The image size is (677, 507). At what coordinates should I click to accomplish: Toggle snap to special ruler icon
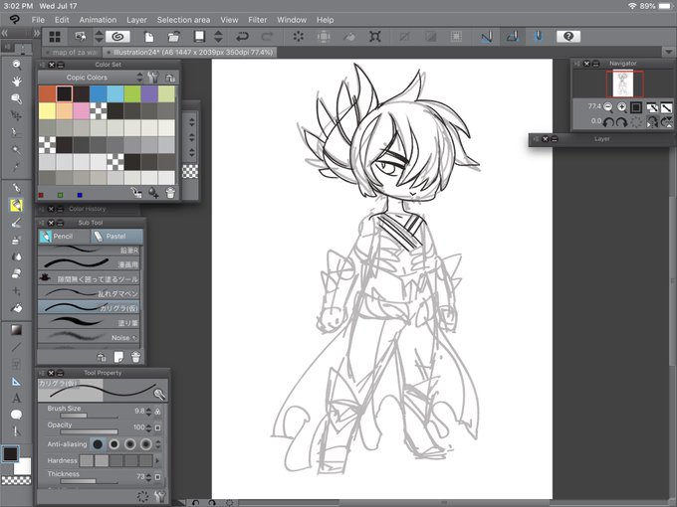click(x=513, y=37)
